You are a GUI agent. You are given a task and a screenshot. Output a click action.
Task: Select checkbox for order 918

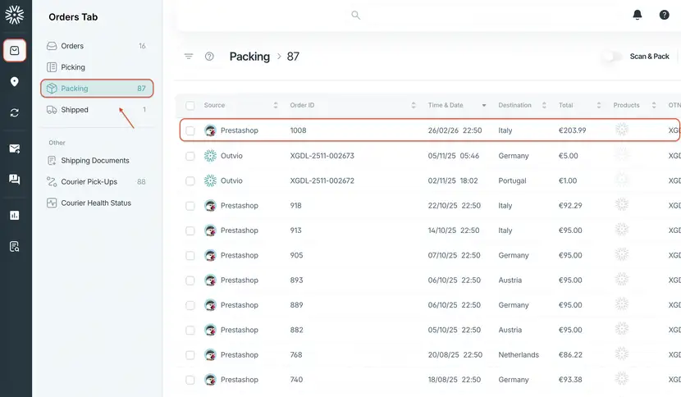tap(190, 206)
